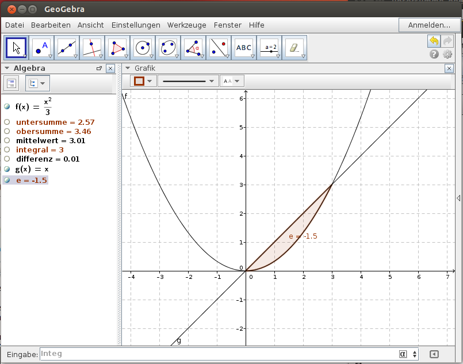Hide the object e = -1.5
The image size is (463, 364).
click(x=7, y=180)
